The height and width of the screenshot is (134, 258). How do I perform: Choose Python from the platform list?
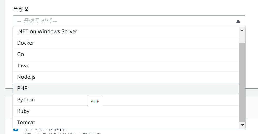126,100
